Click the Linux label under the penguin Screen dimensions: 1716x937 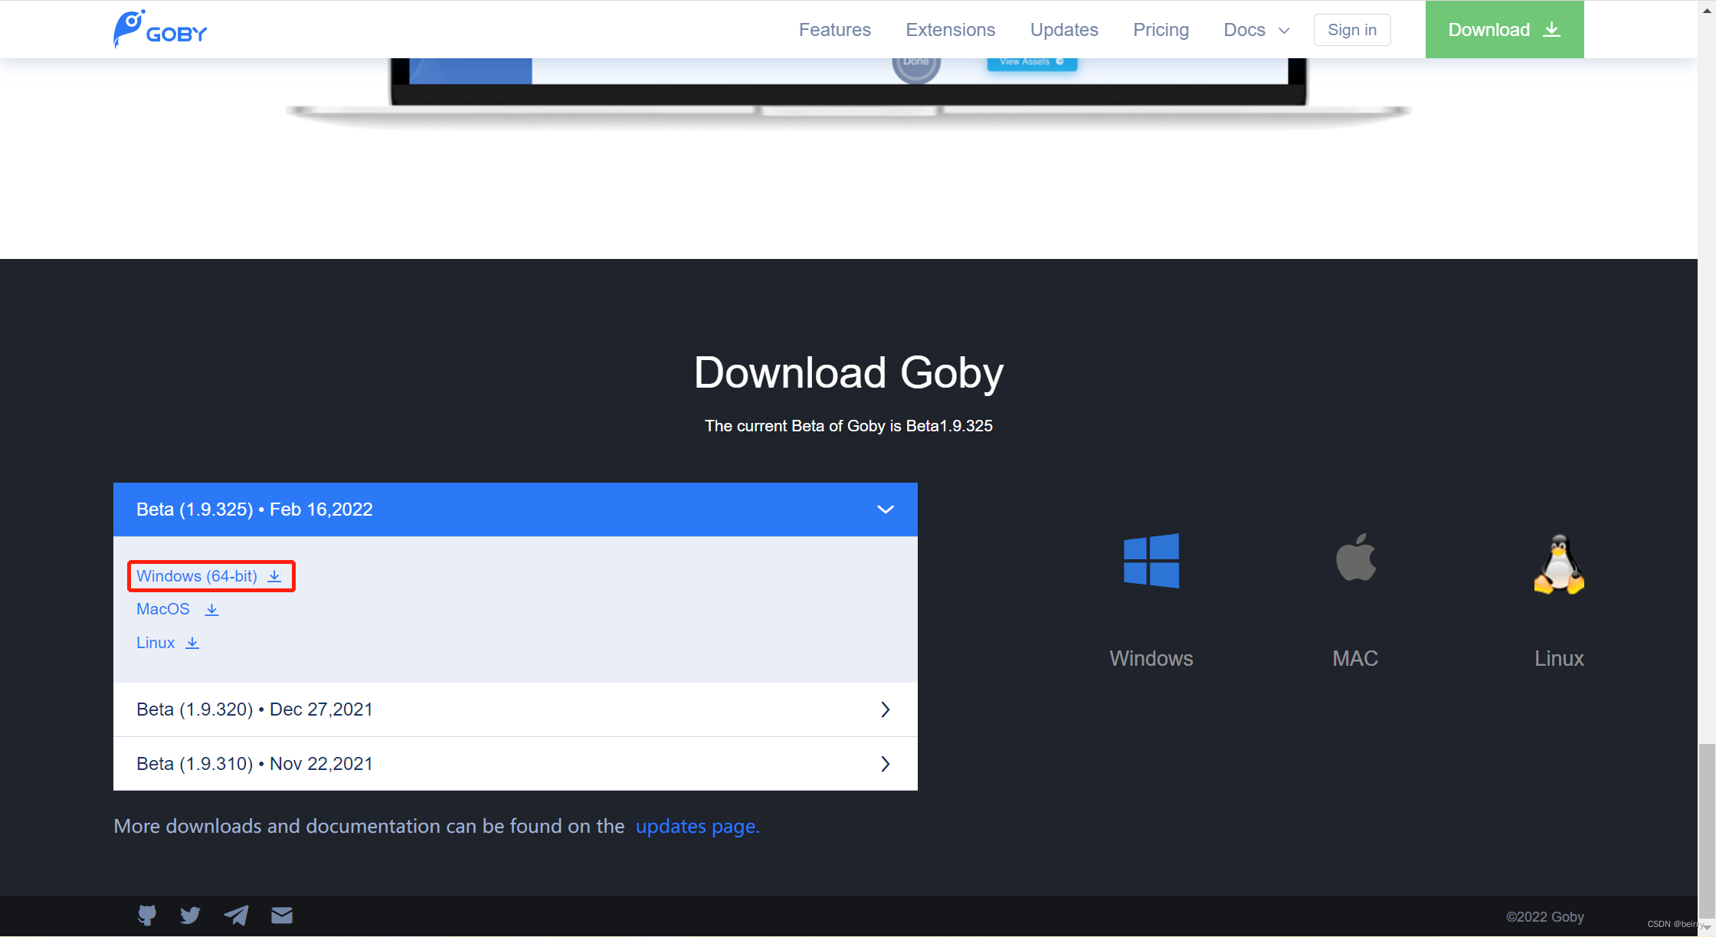pos(1558,658)
